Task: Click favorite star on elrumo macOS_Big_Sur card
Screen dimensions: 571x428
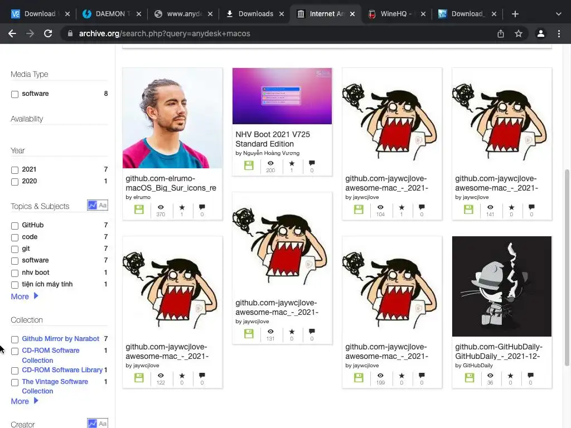Action: click(x=182, y=207)
